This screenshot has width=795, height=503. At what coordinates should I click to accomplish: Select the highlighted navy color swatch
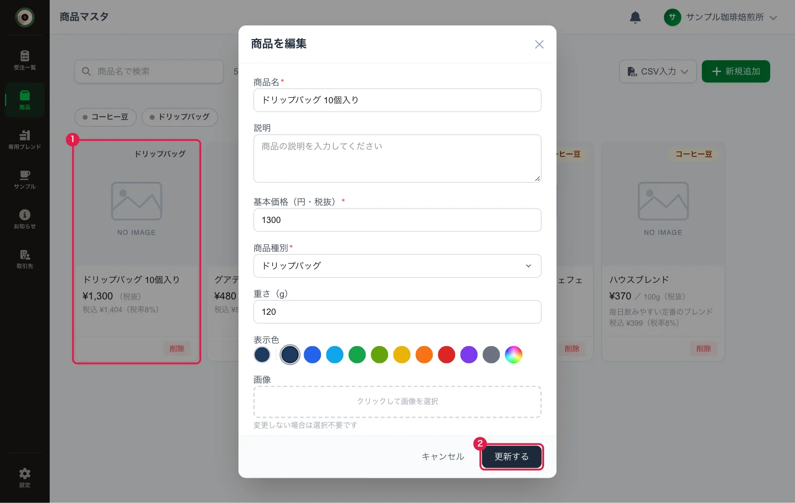coord(290,355)
